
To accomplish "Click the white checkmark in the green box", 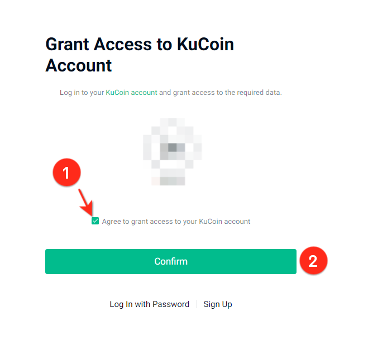I will (x=95, y=221).
